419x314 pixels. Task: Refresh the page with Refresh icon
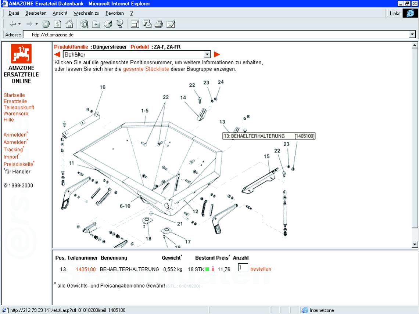tap(57, 24)
